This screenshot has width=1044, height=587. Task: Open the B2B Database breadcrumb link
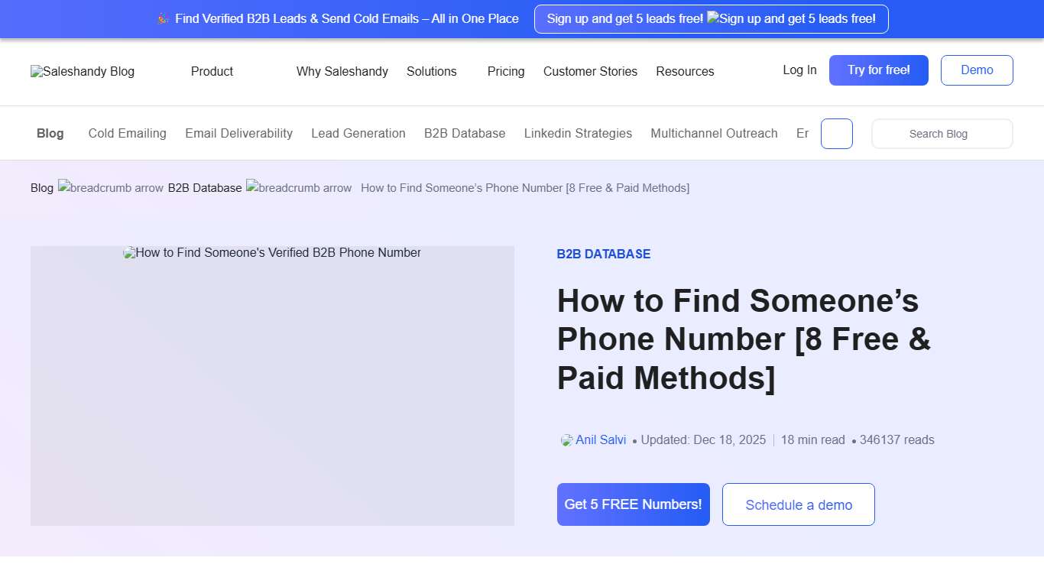204,187
